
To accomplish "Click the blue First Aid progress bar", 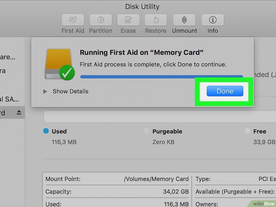I will [161, 76].
